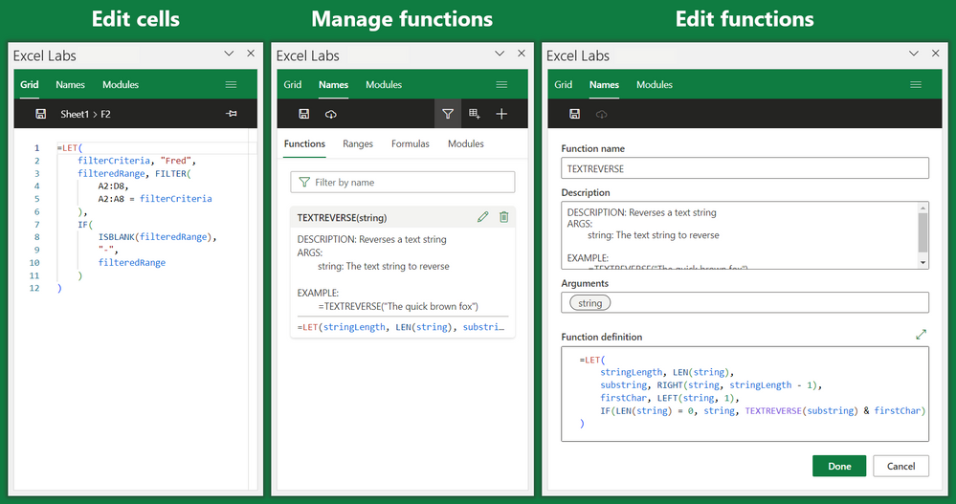Toggle the filter funnel button in the toolbar
Viewport: 956px width, 504px height.
coord(447,114)
